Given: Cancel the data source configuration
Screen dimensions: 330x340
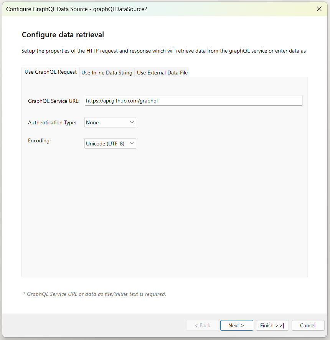Looking at the screenshot, I should [x=308, y=325].
